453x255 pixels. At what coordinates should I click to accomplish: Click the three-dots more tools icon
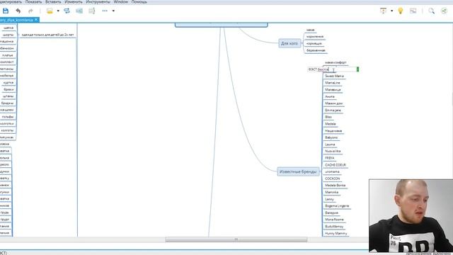coord(105,11)
